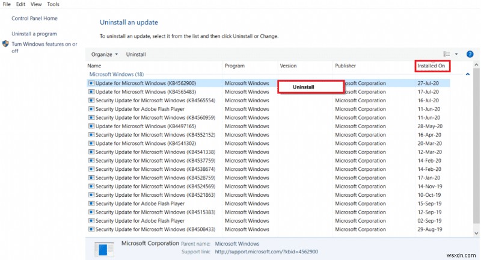The height and width of the screenshot is (260, 481).
Task: Sort by the Version column header
Action: 288,66
